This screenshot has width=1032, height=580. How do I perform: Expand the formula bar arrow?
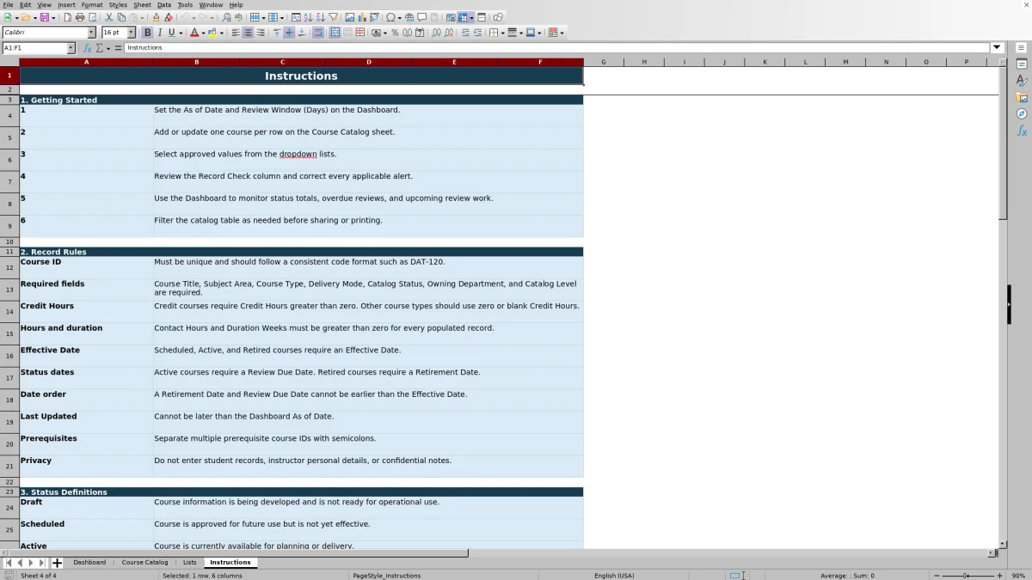(998, 48)
